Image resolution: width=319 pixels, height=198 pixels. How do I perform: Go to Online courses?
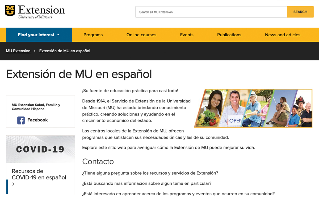point(141,35)
